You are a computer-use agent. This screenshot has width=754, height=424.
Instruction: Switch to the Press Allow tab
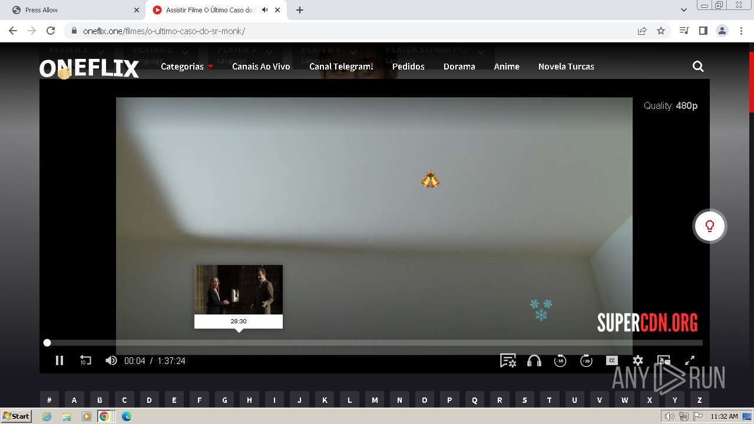(x=75, y=10)
